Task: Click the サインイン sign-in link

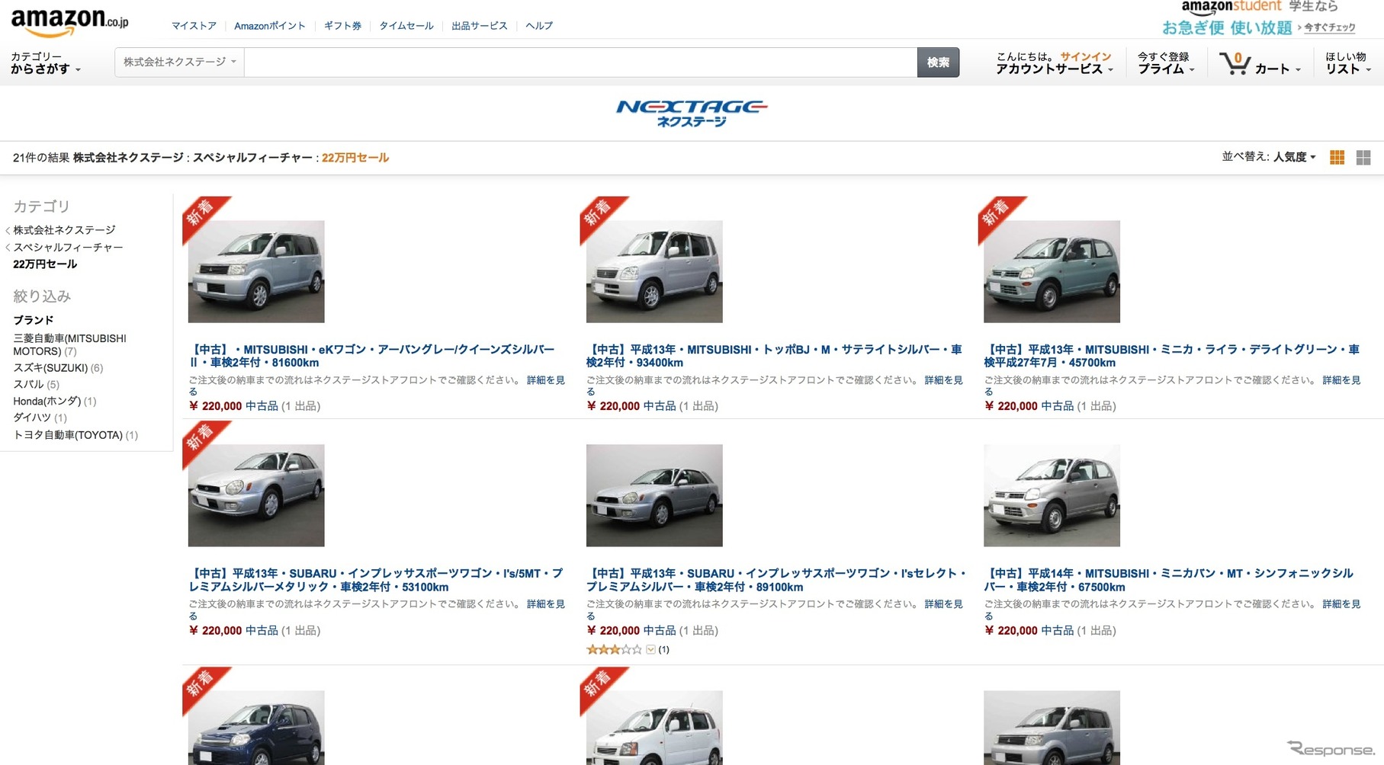Action: click(x=1085, y=56)
